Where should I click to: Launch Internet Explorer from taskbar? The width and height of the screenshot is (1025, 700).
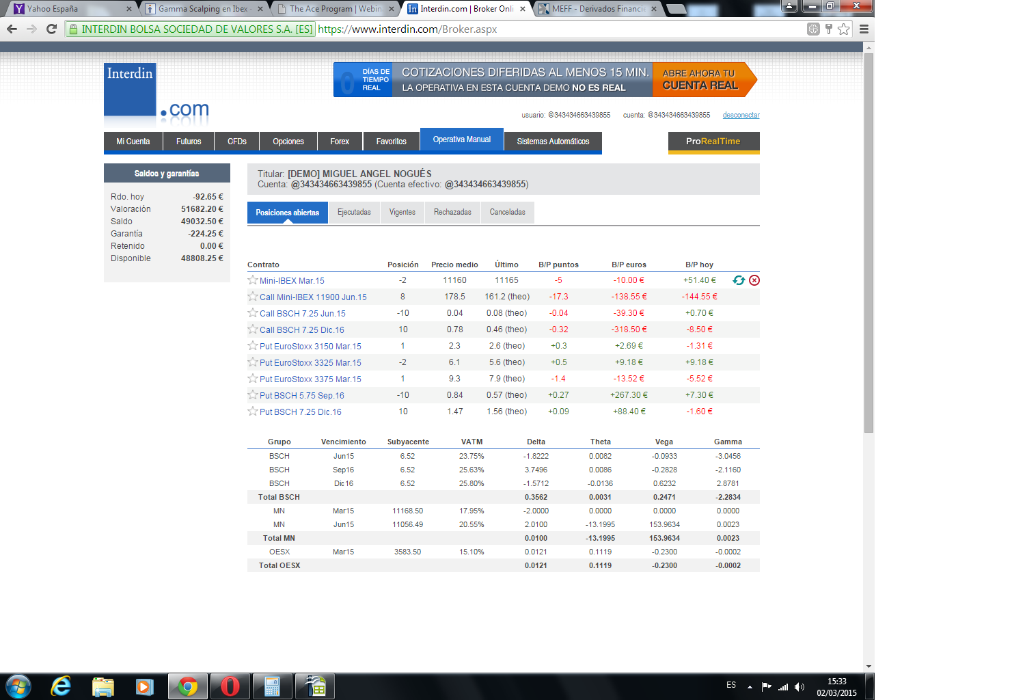(61, 686)
